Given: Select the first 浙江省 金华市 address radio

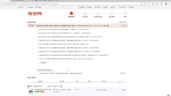Looking at the screenshot, I should pyautogui.click(x=38, y=29).
